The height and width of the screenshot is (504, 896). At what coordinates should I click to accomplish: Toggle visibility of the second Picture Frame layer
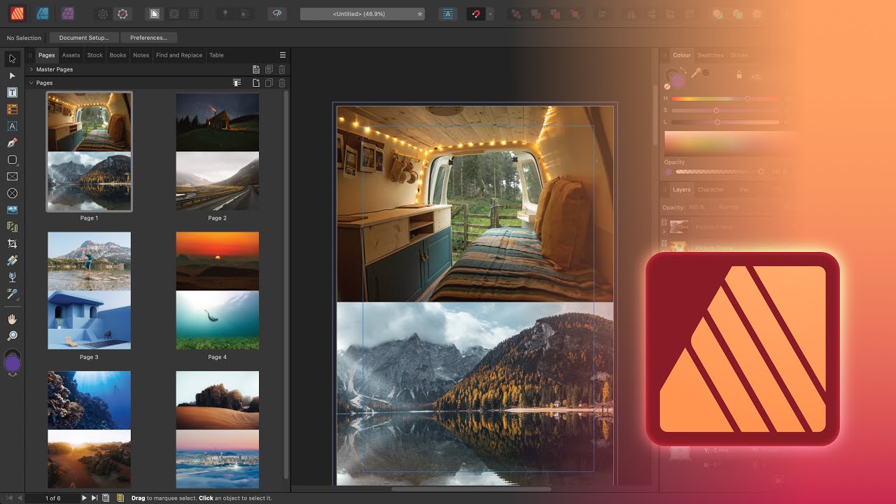(664, 244)
